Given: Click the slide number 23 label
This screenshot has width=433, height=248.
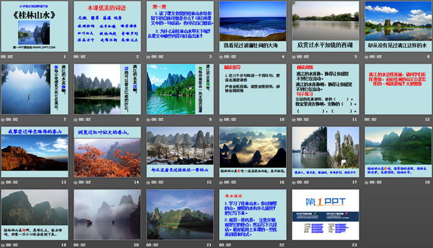Looking at the screenshot, I should click(354, 245).
